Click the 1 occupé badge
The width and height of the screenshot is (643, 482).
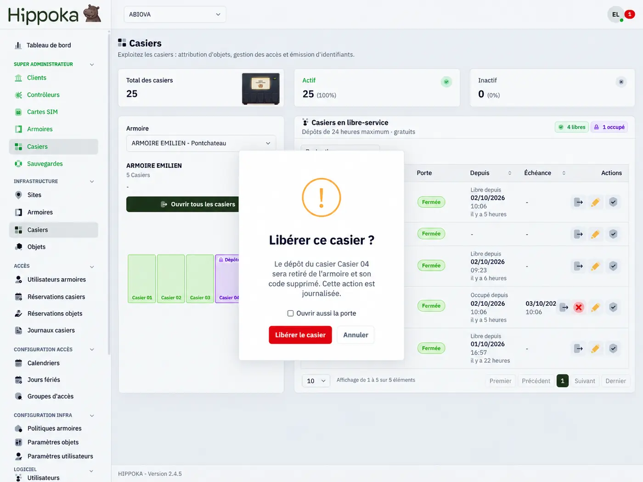tap(609, 127)
